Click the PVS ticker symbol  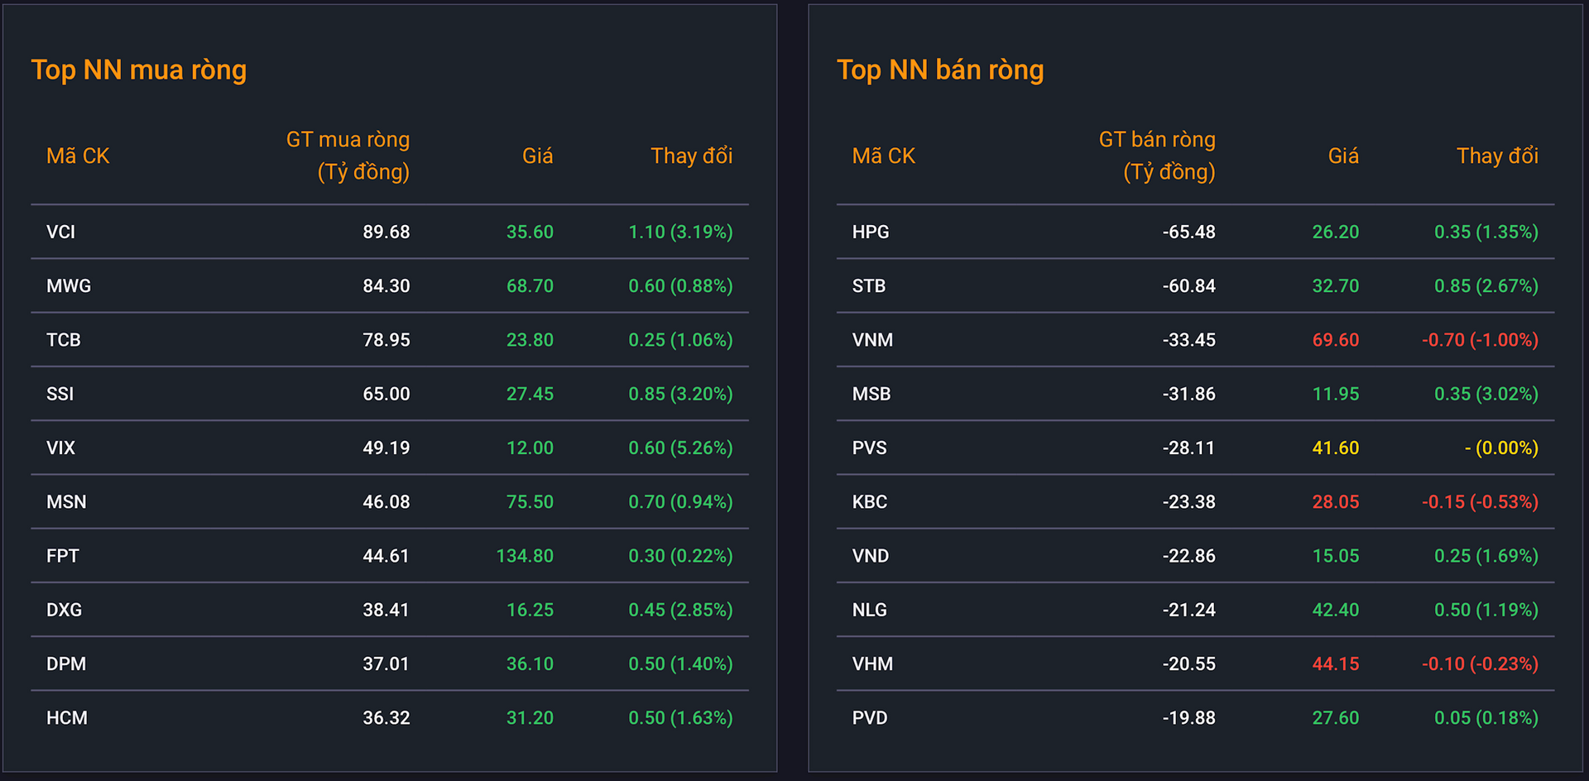click(869, 448)
